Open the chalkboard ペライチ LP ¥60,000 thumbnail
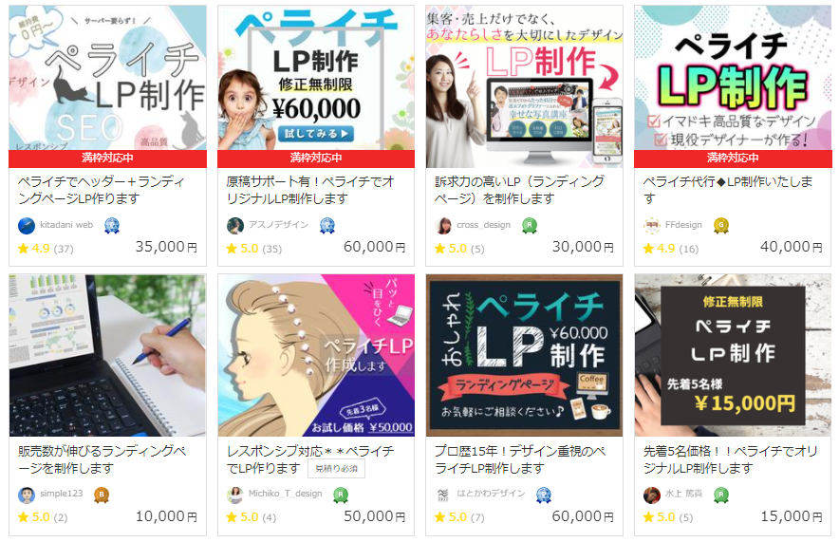This screenshot has height=542, width=839. 524,355
